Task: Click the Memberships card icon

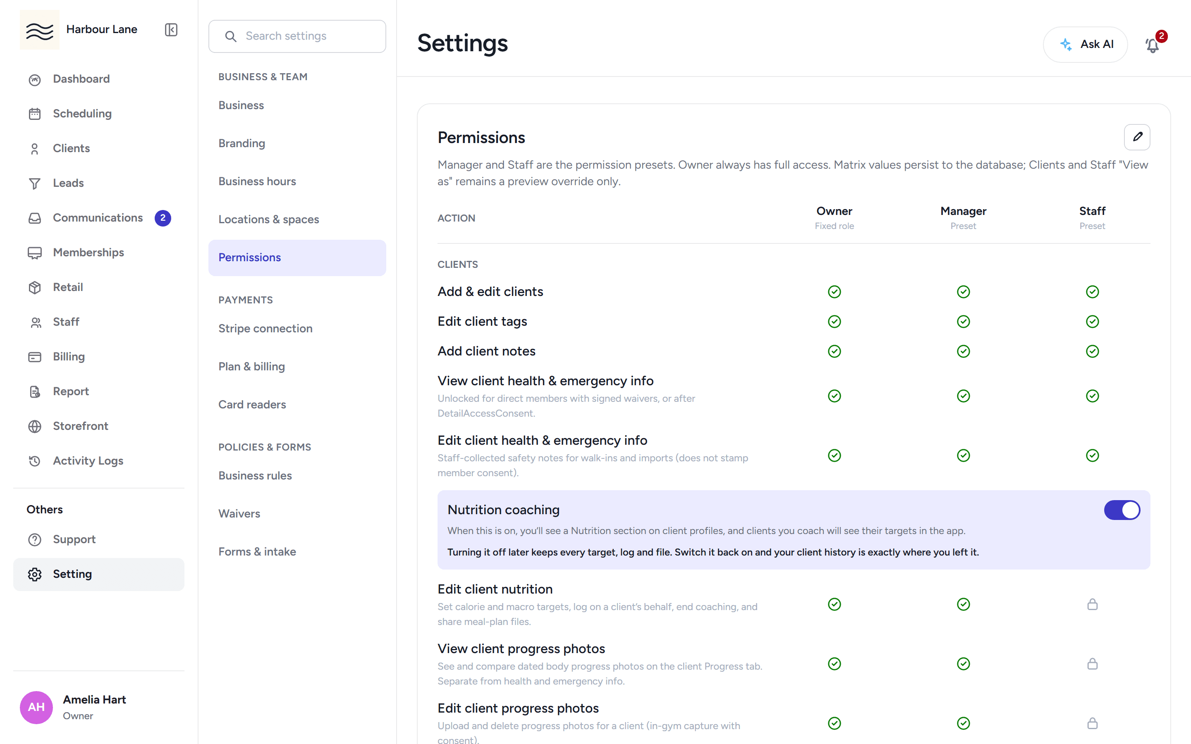Action: point(34,253)
